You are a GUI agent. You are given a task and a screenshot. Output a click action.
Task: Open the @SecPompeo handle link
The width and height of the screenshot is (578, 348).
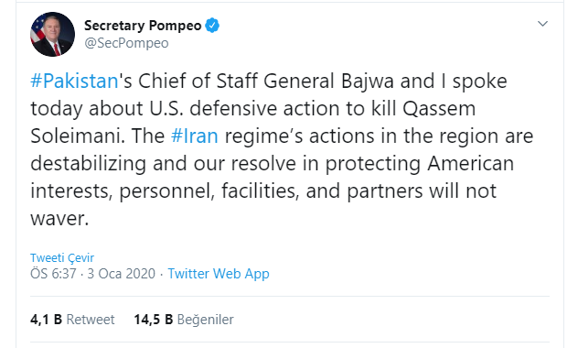pyautogui.click(x=126, y=43)
